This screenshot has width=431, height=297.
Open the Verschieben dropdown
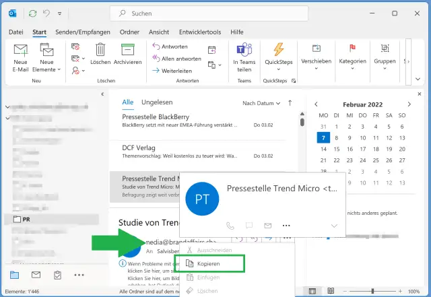point(316,57)
